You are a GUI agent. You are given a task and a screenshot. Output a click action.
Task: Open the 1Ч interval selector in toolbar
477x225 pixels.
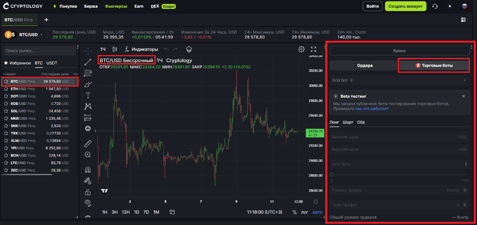coord(103,50)
